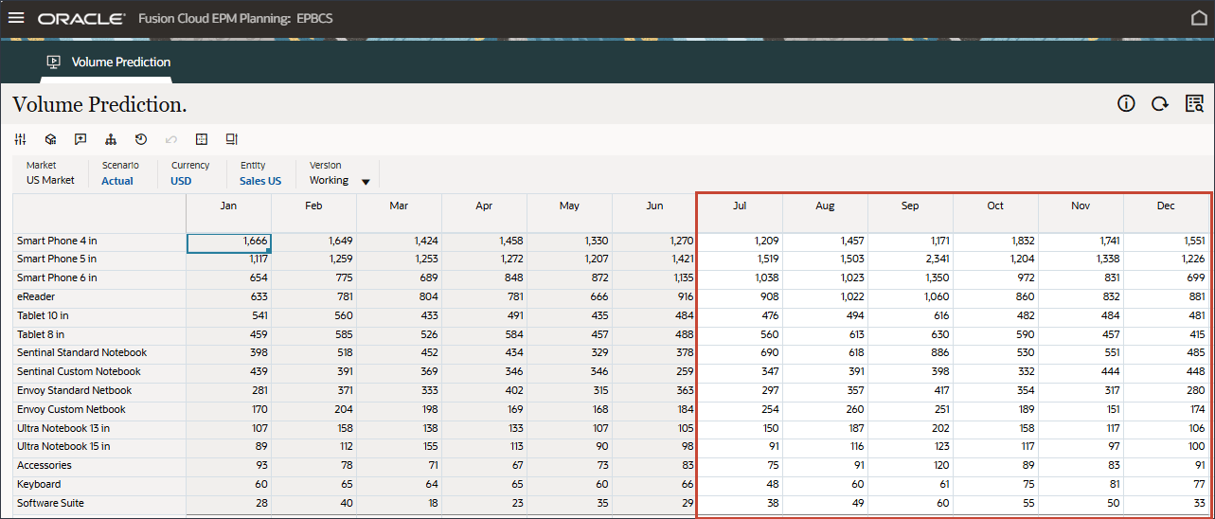Click Smart Phone 5 in Jun cell 1,421
This screenshot has height=519, width=1215.
point(654,259)
